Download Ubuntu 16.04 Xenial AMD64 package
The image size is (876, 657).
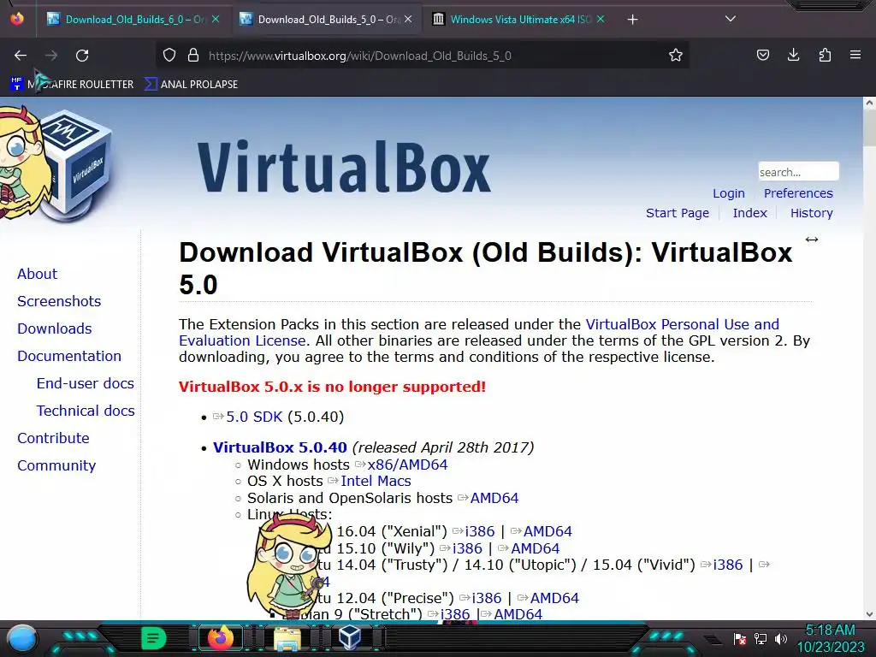547,531
